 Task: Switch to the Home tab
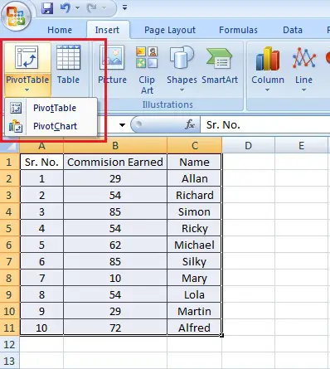click(60, 30)
